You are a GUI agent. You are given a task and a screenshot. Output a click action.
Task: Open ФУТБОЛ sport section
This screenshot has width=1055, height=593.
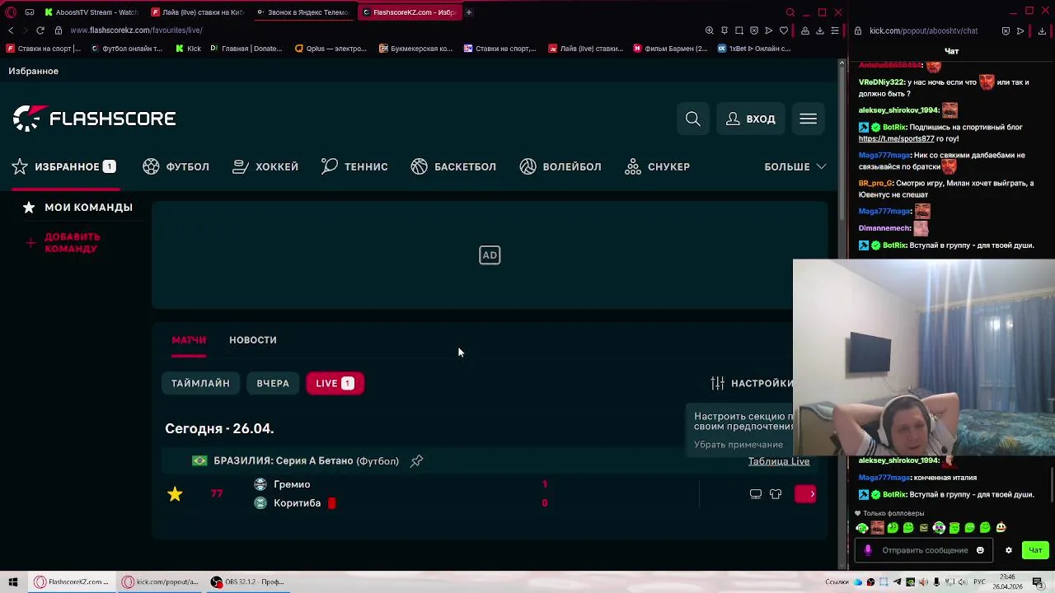click(x=176, y=166)
